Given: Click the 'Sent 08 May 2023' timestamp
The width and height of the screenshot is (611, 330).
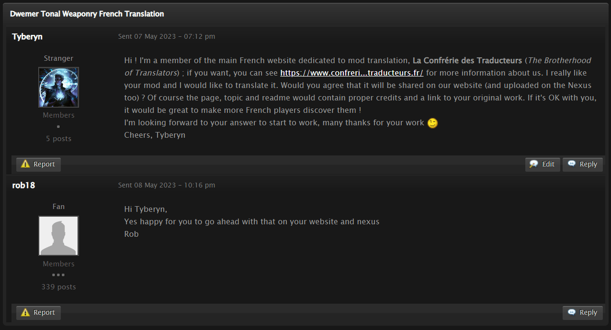Looking at the screenshot, I should point(167,185).
